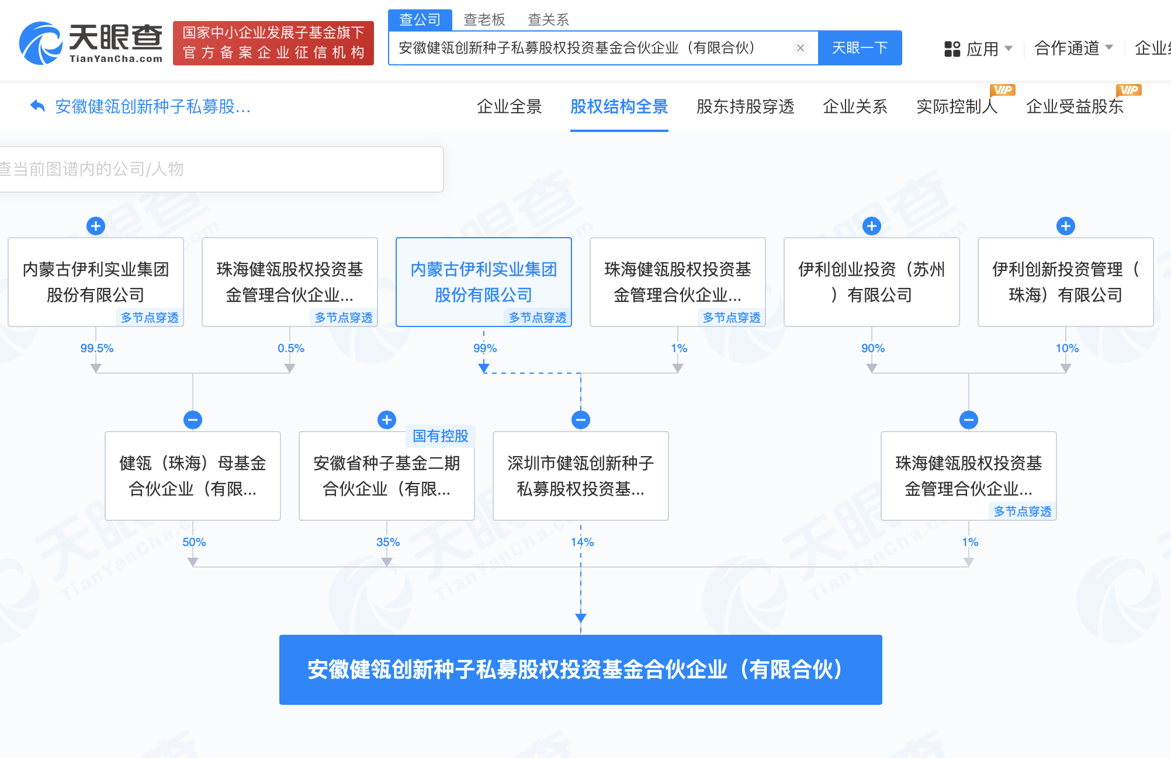Click the 35% shareholding label
1171x758 pixels.
(388, 542)
